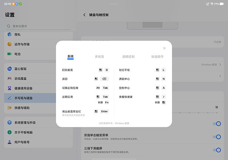Image resolution: width=228 pixels, height=160 pixels.
Task: Close the keyboard shortcuts dialog
Action: (164, 48)
